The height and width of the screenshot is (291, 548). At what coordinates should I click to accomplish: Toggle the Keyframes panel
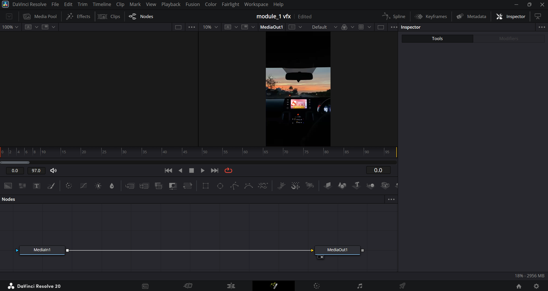(x=431, y=16)
